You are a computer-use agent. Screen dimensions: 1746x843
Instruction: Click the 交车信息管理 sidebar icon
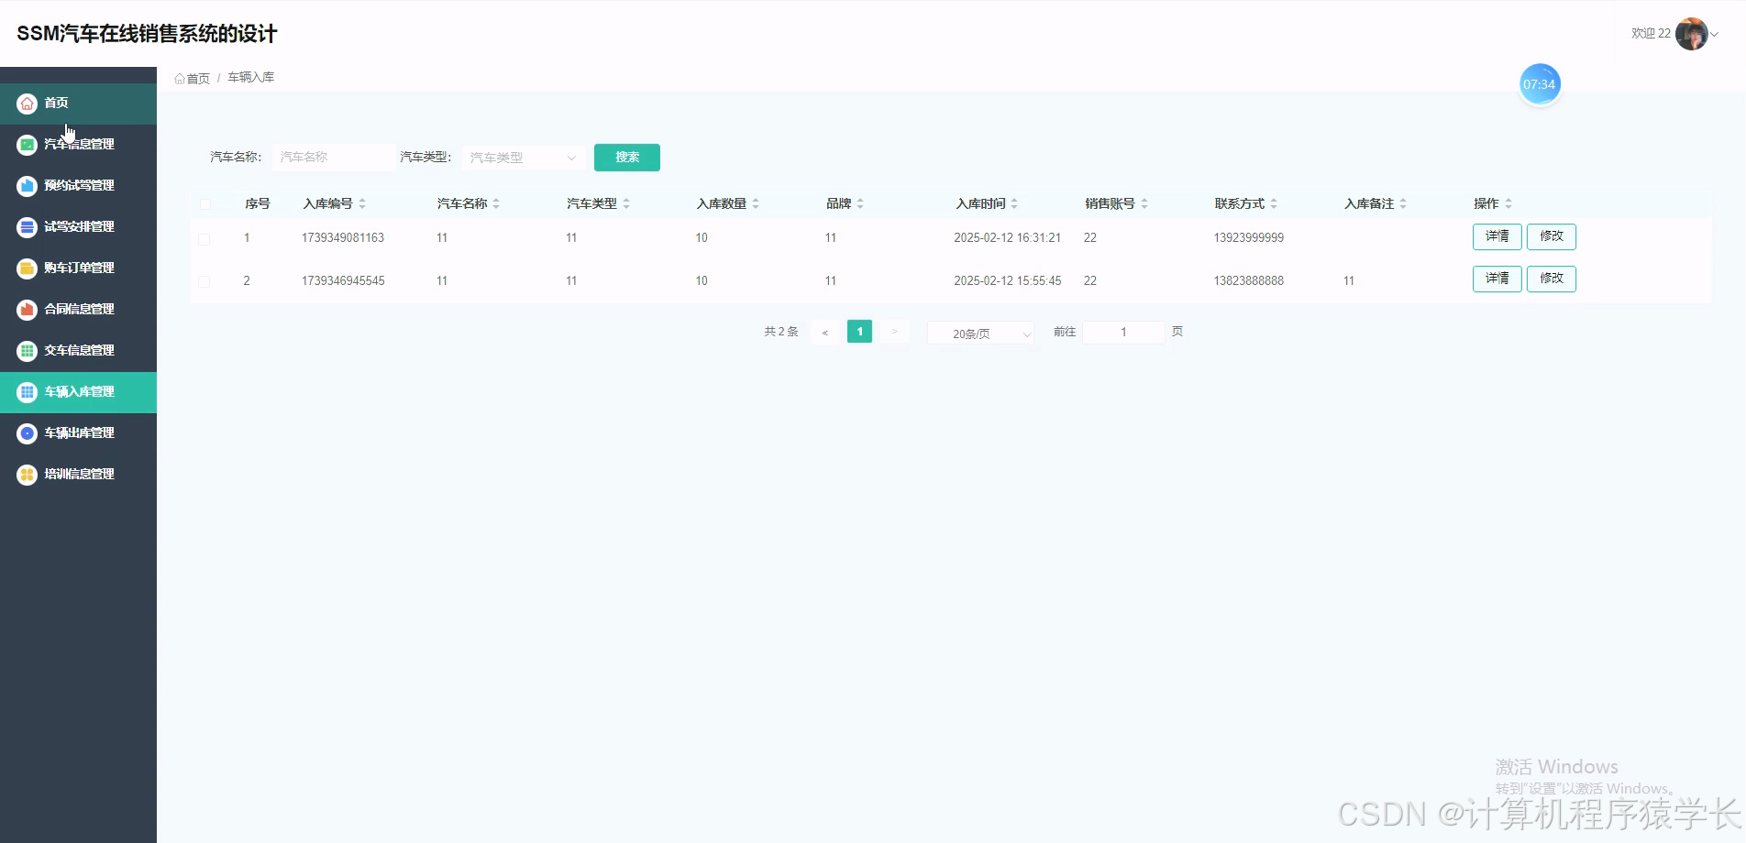tap(28, 351)
